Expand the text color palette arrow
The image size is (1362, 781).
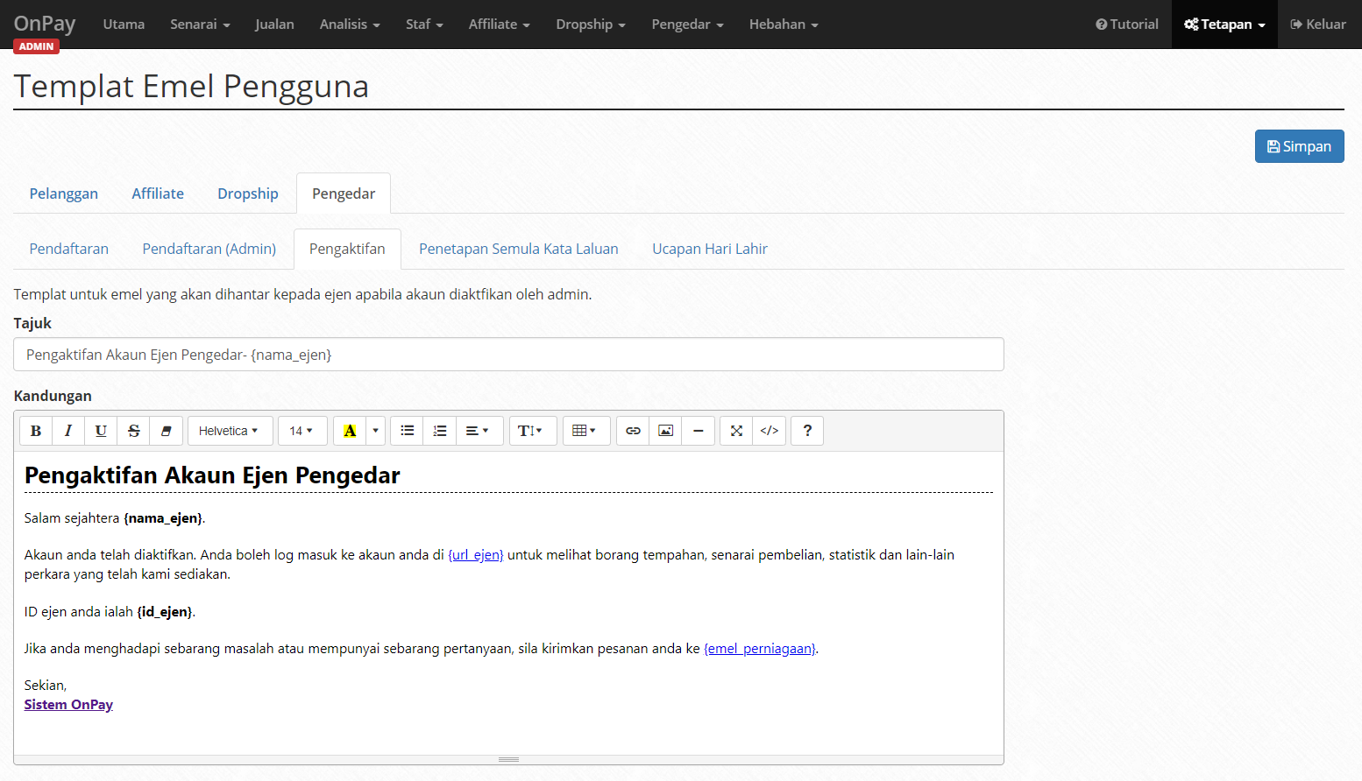pos(376,431)
